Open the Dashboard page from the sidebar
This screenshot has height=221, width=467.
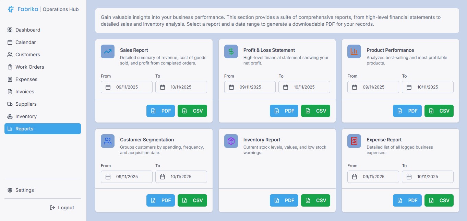coord(27,30)
